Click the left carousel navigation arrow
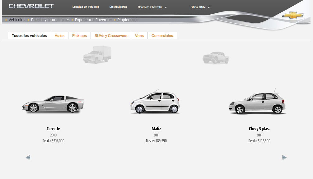 coord(28,158)
